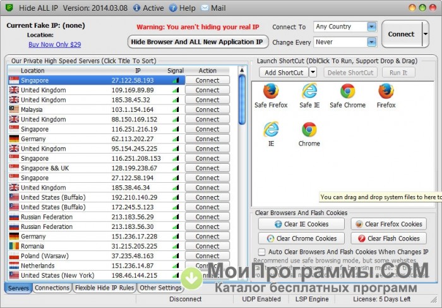
Task: Select the plain Firefox shortcut icon
Action: (386, 91)
